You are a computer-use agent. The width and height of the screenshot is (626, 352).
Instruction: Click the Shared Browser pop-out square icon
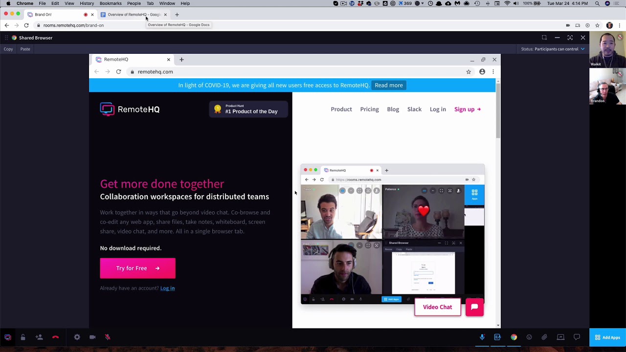coord(544,38)
